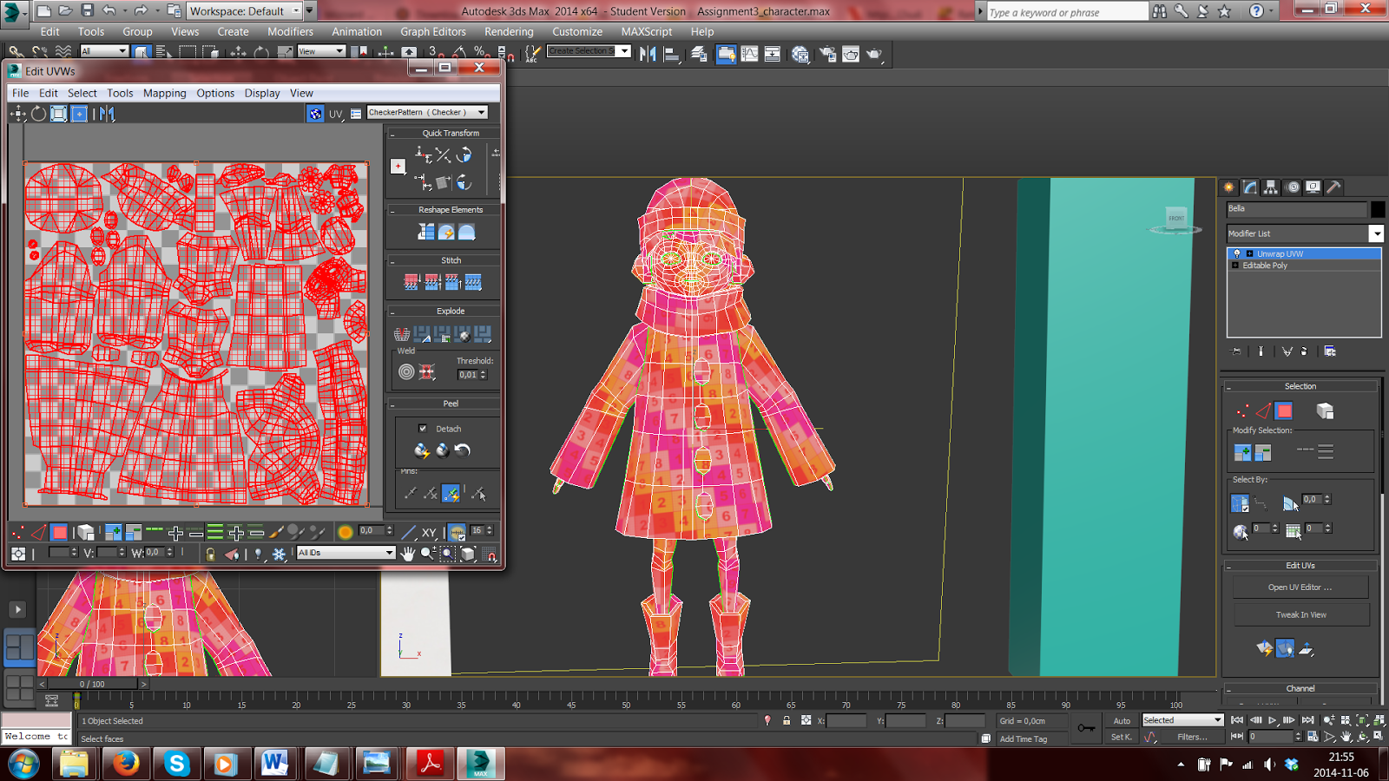Click the Reset Peel icon
The image size is (1389, 781).
click(x=462, y=450)
